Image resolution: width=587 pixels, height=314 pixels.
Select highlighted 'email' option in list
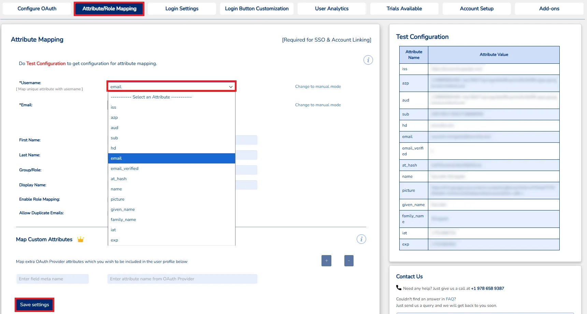coord(171,158)
